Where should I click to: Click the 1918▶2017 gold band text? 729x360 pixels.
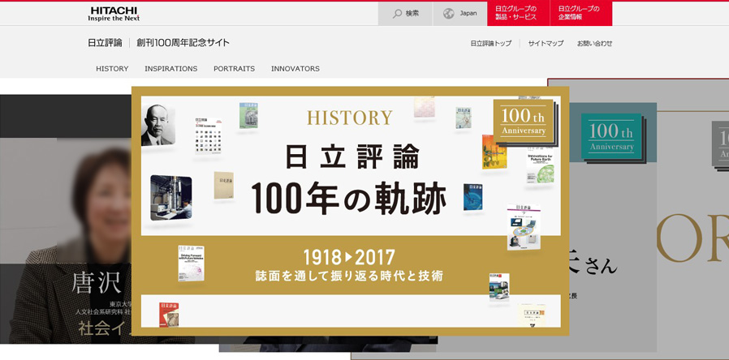click(x=349, y=257)
